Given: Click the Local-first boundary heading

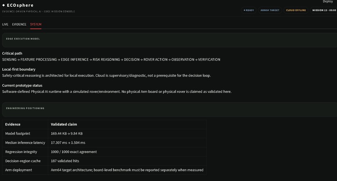Looking at the screenshot, I should (x=19, y=69).
